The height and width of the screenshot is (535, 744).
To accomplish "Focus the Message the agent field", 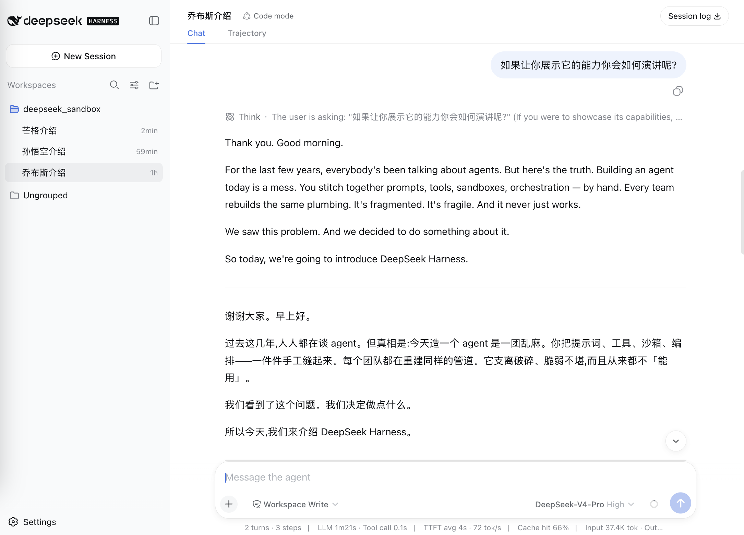I will pyautogui.click(x=455, y=477).
